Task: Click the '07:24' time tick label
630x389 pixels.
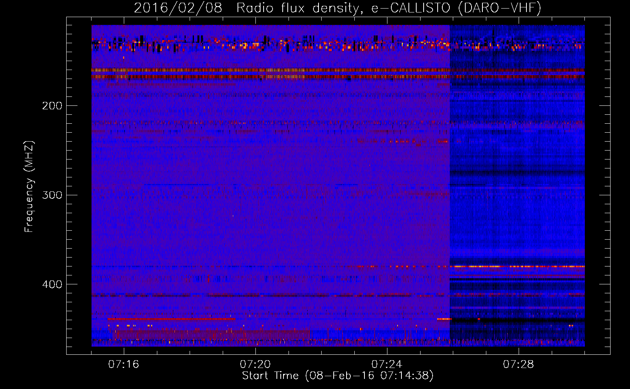Action: tap(387, 364)
